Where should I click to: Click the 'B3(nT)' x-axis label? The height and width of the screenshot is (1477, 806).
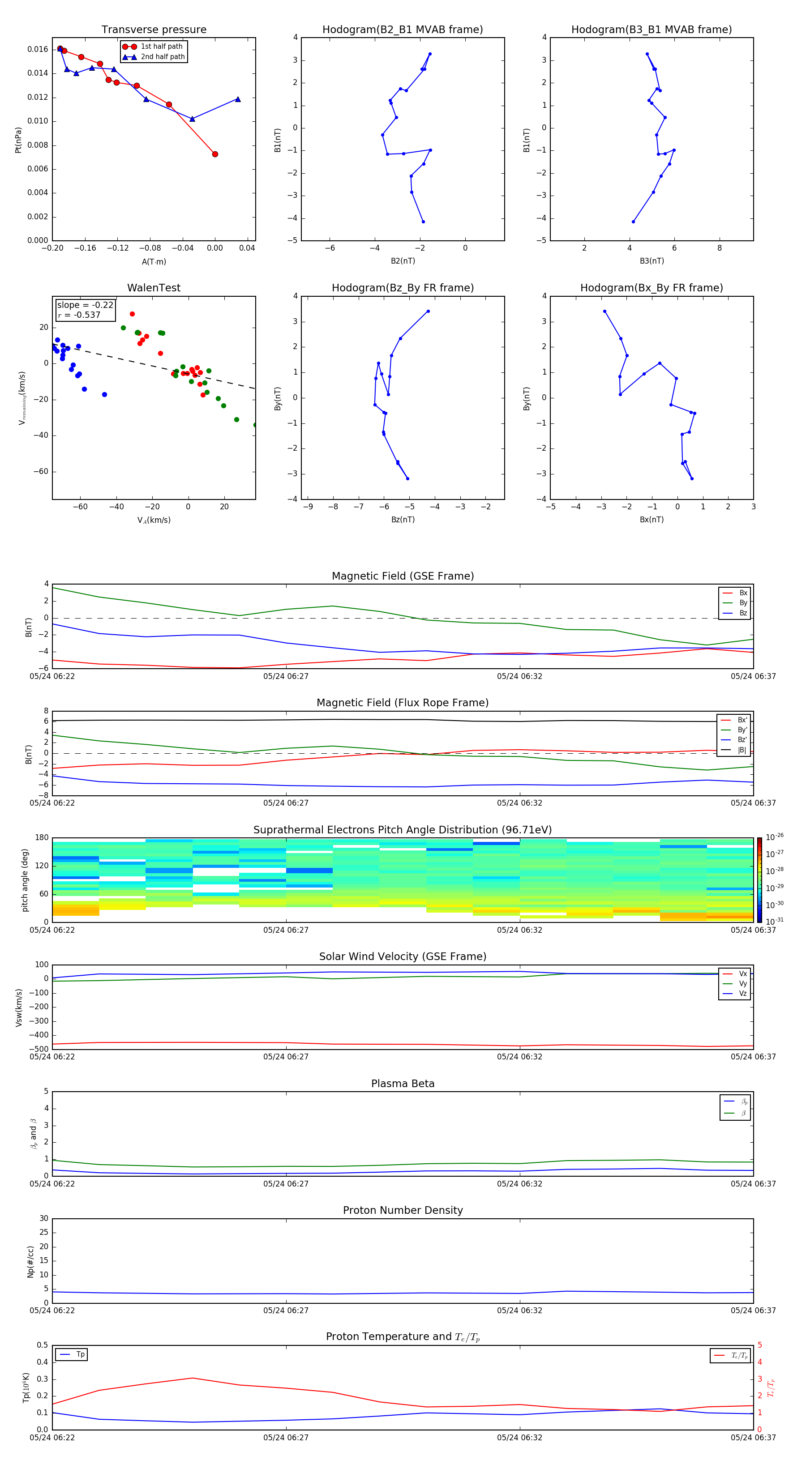click(x=652, y=261)
